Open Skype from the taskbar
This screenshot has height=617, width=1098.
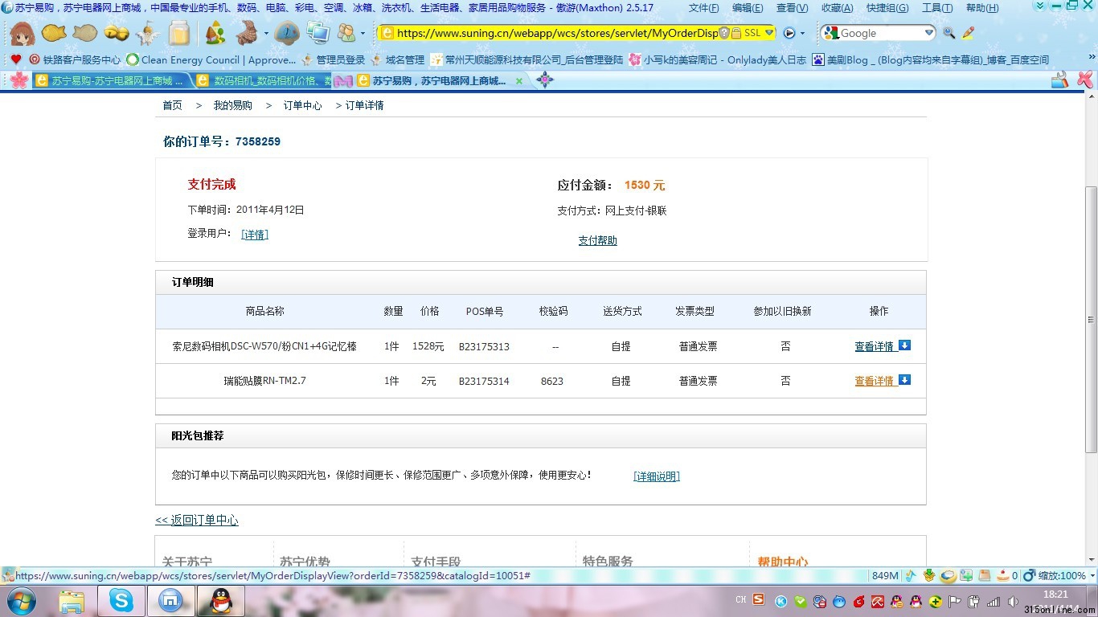[121, 600]
